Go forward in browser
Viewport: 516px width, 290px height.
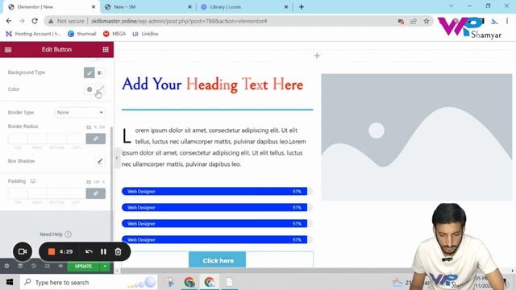pyautogui.click(x=22, y=21)
